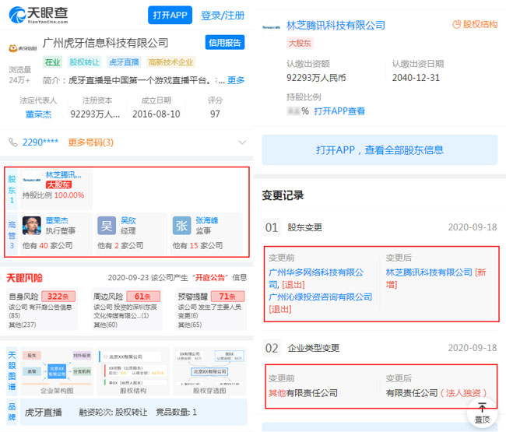Open 企业架构图 thumbnail
Image resolution: width=506 pixels, height=432 pixels.
coord(57,371)
